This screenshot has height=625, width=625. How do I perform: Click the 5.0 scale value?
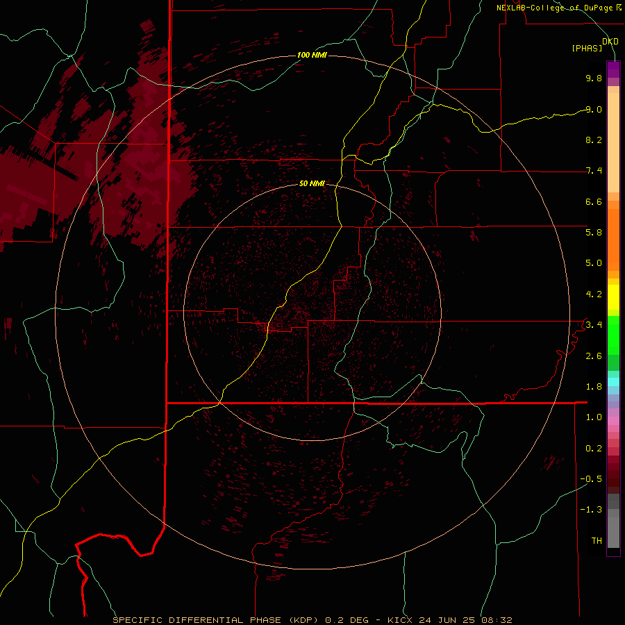click(x=594, y=263)
